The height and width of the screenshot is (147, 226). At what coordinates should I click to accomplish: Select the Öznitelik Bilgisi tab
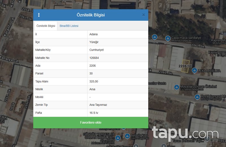pos(46,26)
